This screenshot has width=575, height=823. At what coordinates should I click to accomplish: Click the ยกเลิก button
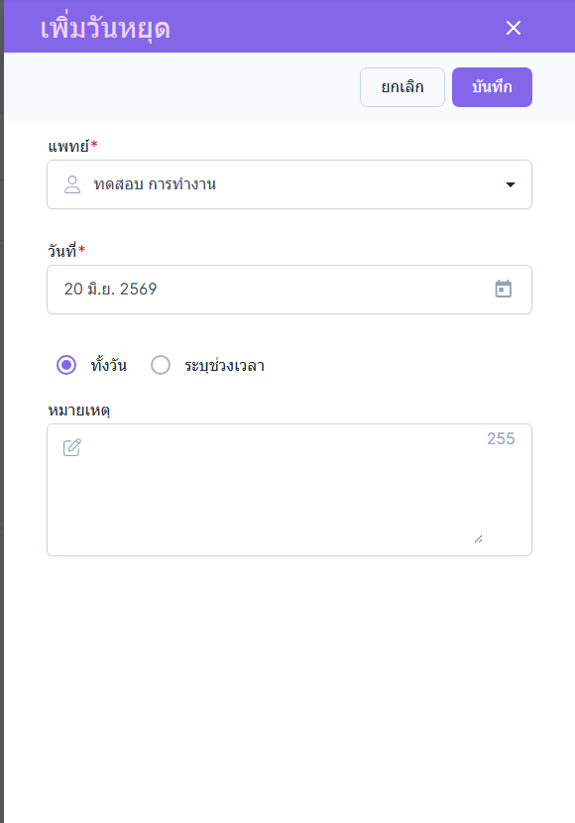[x=402, y=87]
